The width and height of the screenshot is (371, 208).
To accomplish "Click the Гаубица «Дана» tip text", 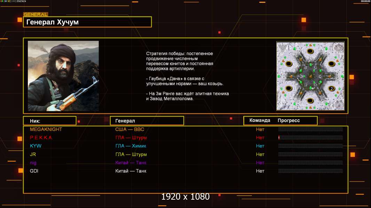I will [x=184, y=81].
